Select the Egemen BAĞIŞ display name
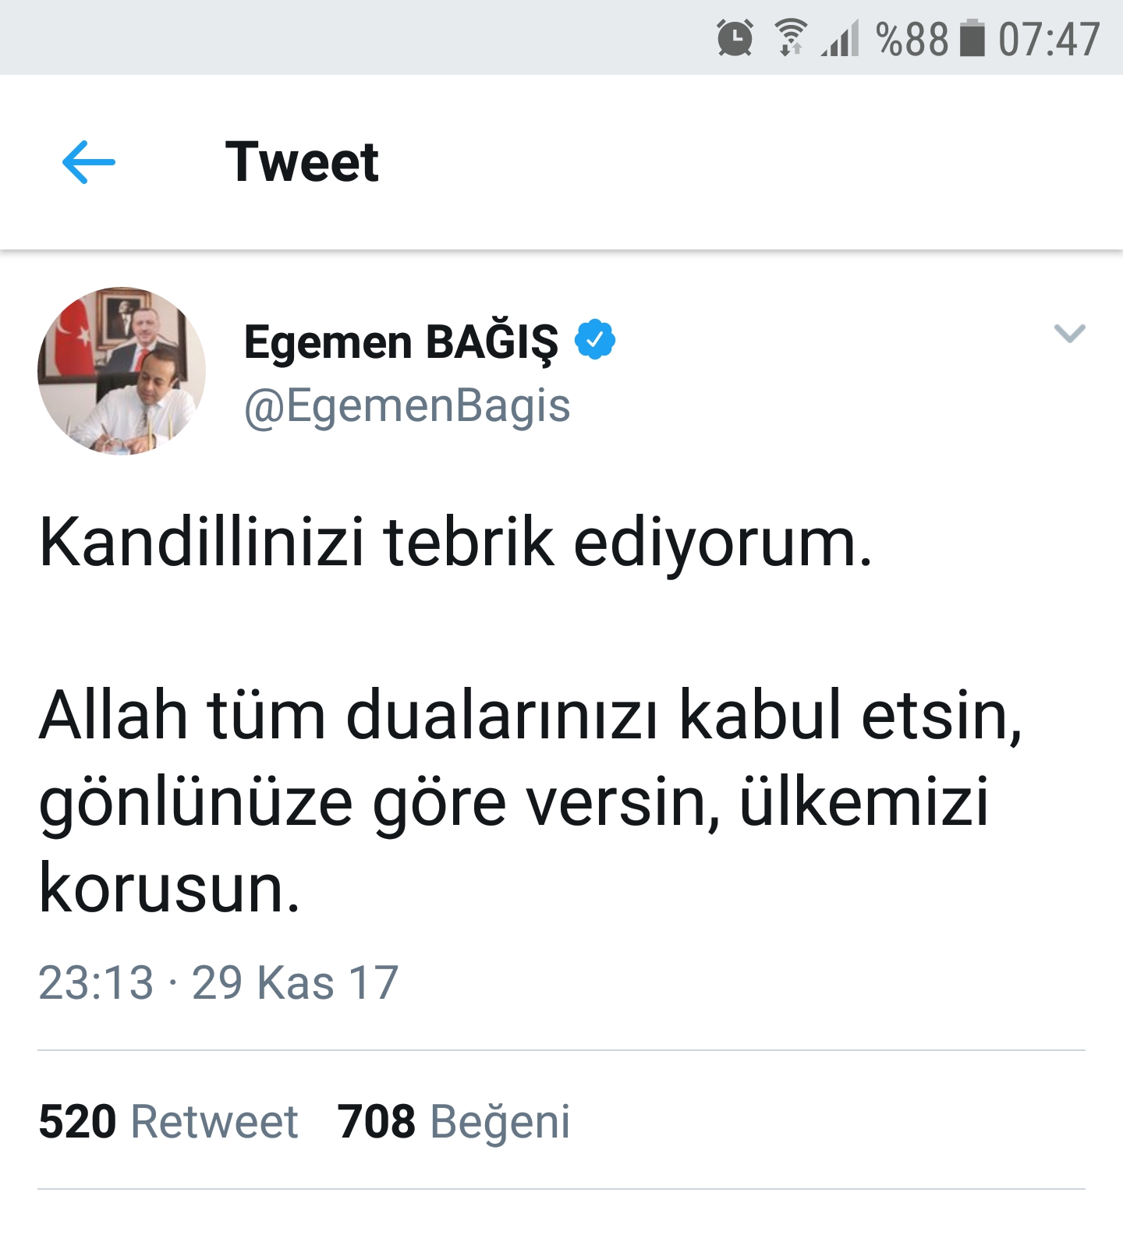The width and height of the screenshot is (1123, 1235). point(402,341)
